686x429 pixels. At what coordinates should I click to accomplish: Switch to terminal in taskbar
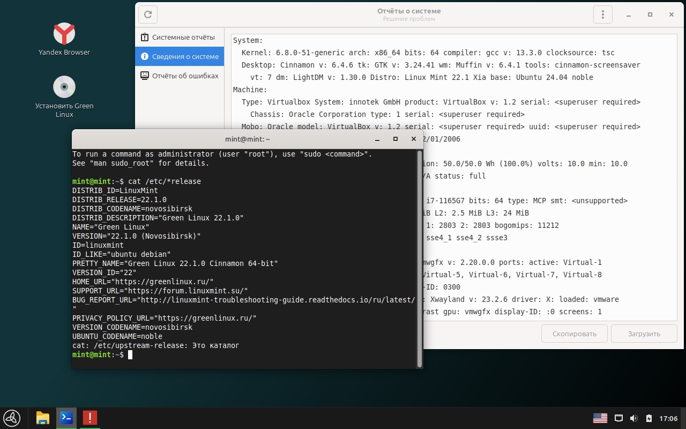click(x=66, y=418)
